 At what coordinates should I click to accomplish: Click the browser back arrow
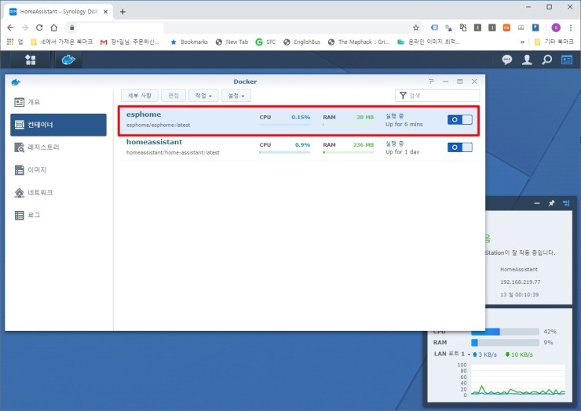point(10,27)
